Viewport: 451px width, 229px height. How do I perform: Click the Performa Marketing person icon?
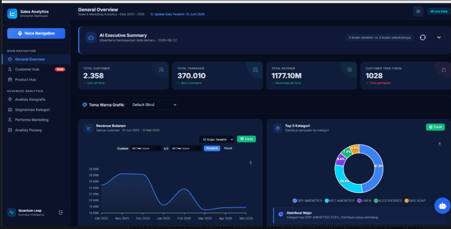[x=10, y=120]
